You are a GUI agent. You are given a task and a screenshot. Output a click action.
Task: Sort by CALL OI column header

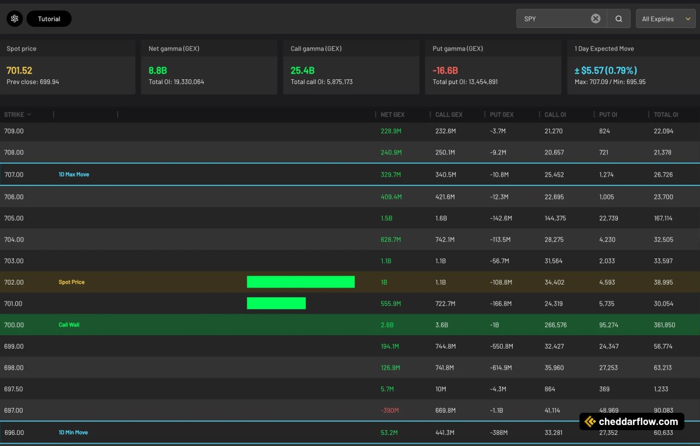[x=555, y=114]
